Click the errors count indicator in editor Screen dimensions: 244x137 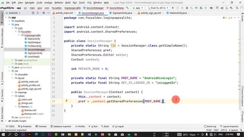click(225, 18)
